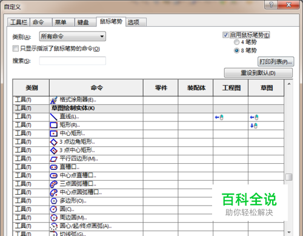303x236 pixels.
Task: Click the 草图 column header
Action: [x=266, y=88]
